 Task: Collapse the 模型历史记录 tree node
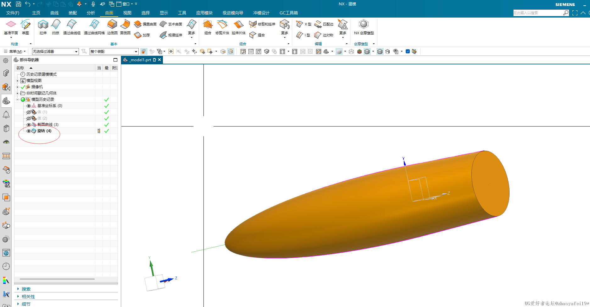(x=18, y=100)
